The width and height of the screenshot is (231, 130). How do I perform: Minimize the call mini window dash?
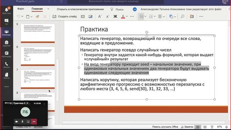[x=44, y=104]
